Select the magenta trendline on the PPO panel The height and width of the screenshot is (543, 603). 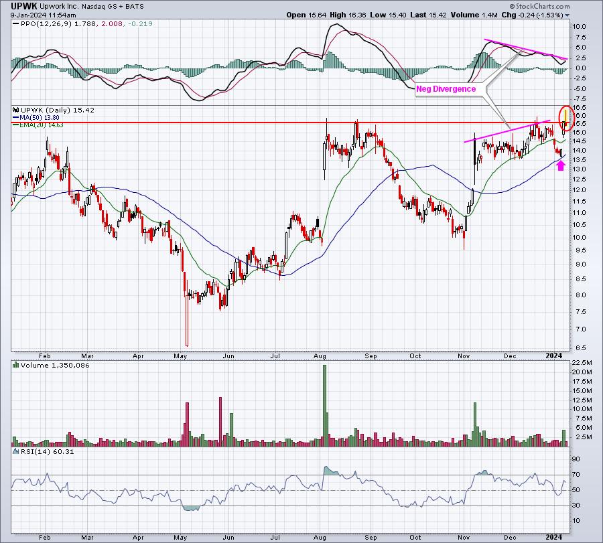pos(525,49)
